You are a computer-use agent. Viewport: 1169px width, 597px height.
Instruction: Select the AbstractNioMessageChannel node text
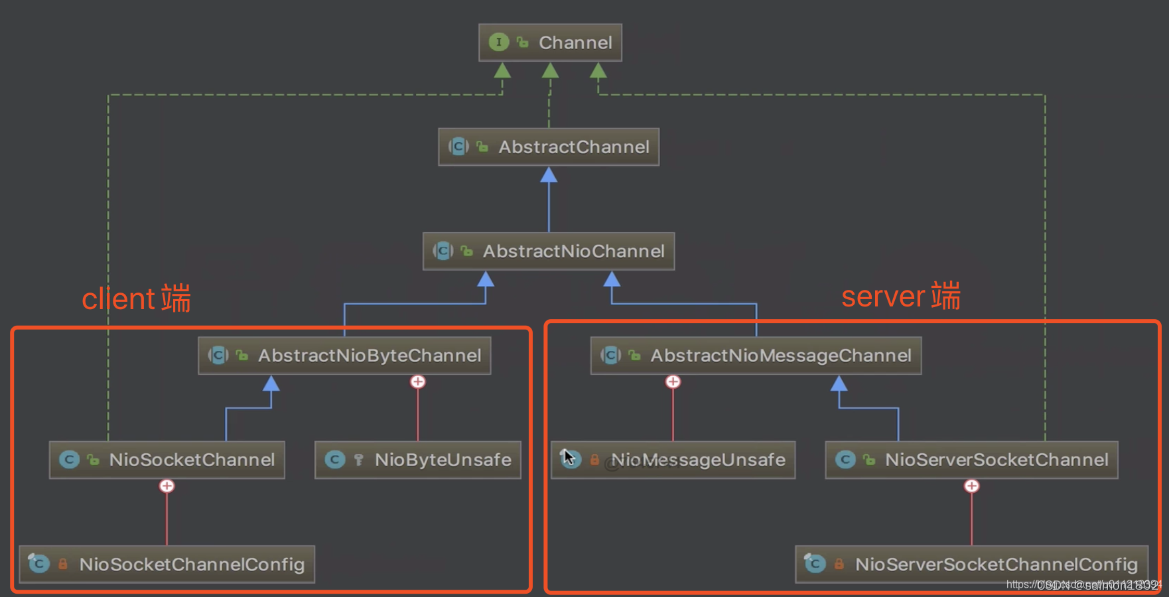point(781,356)
